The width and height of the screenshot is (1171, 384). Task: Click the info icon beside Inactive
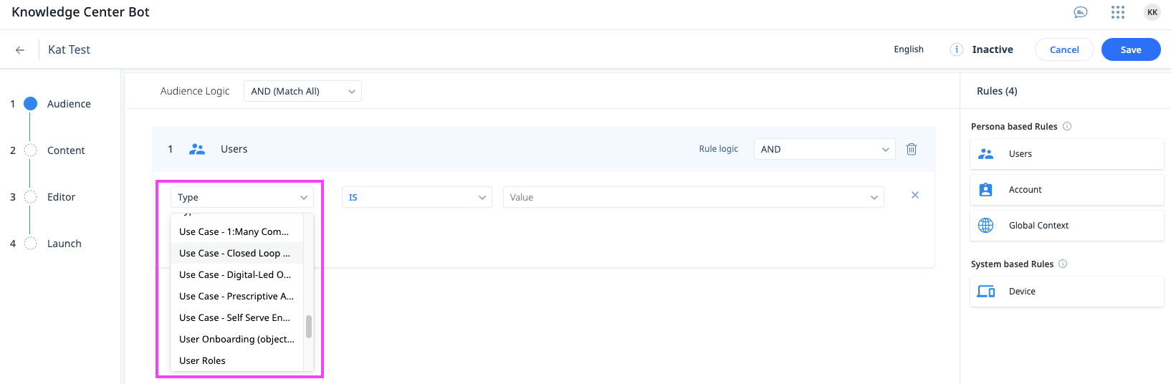pos(957,49)
